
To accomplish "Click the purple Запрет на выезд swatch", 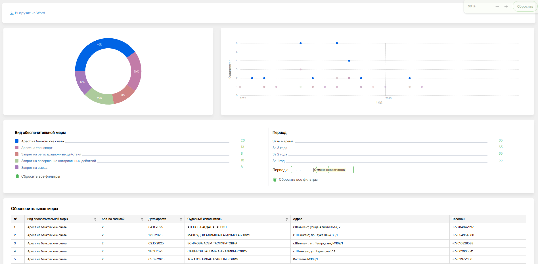I will (17, 167).
